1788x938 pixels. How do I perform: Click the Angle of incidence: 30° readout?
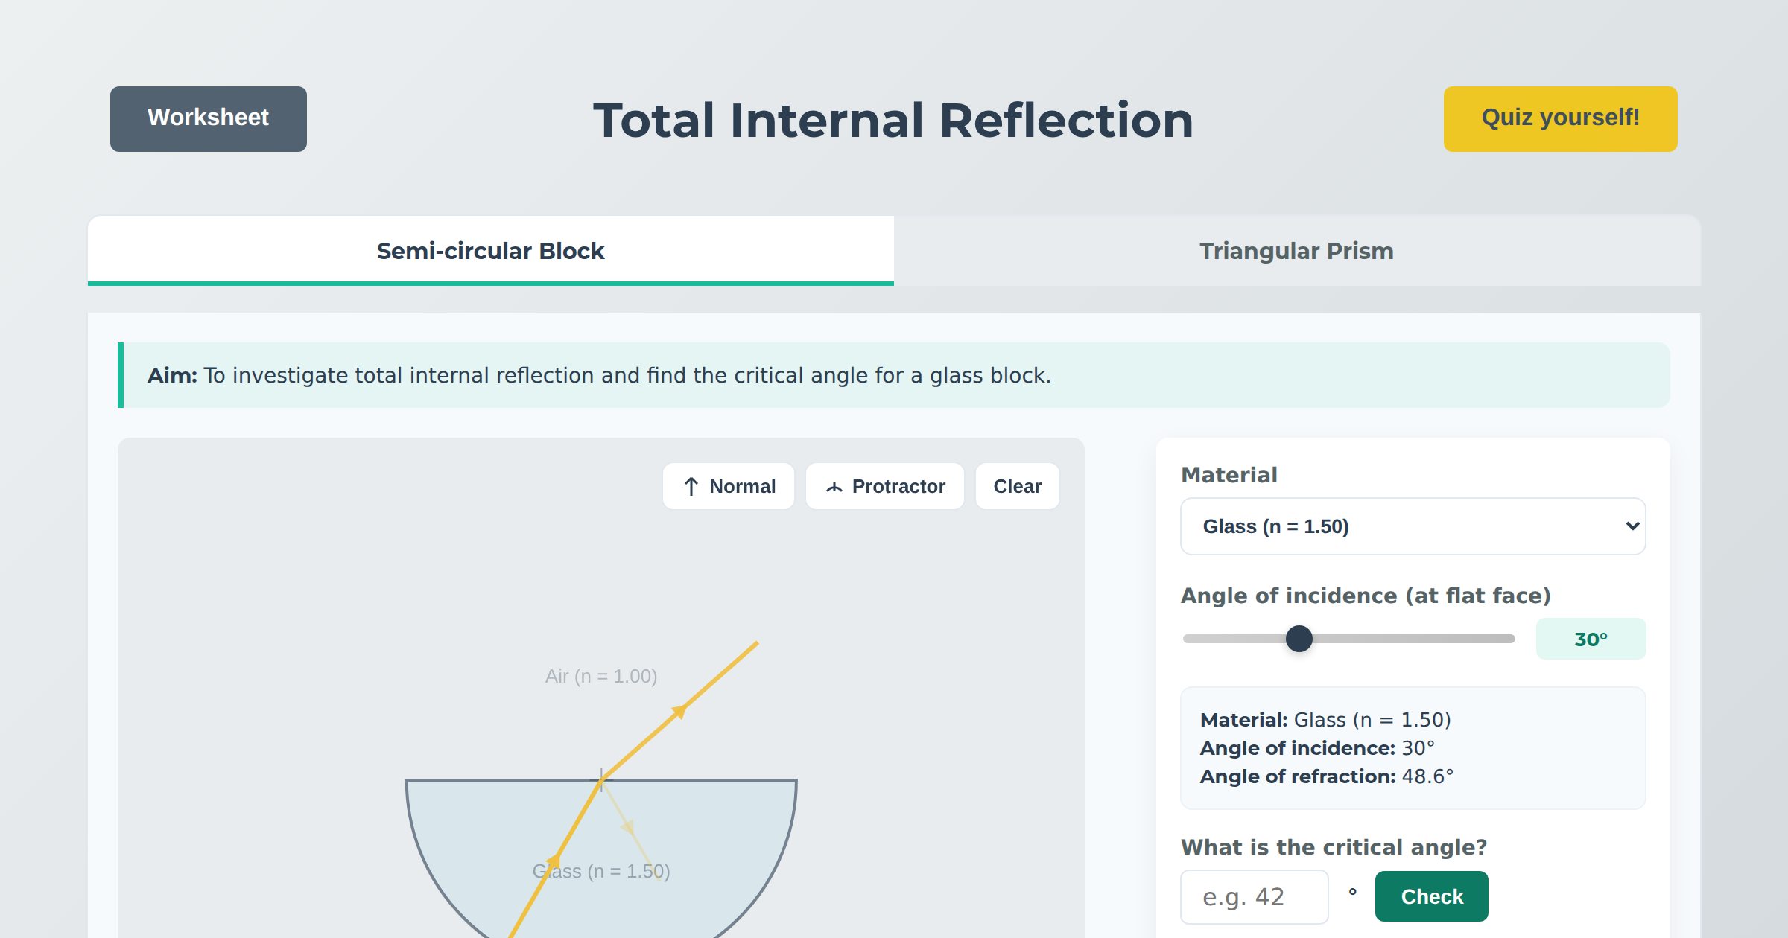(x=1317, y=748)
